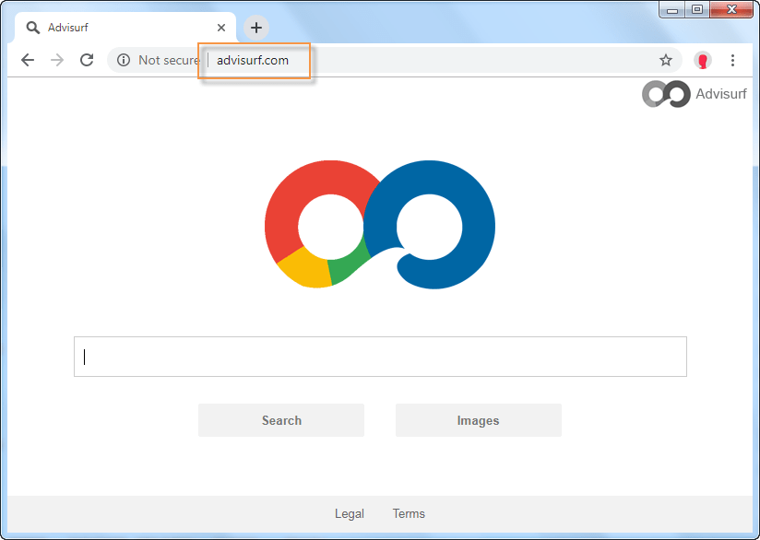760x540 pixels.
Task: Bookmark this page with the star icon
Action: tap(666, 60)
